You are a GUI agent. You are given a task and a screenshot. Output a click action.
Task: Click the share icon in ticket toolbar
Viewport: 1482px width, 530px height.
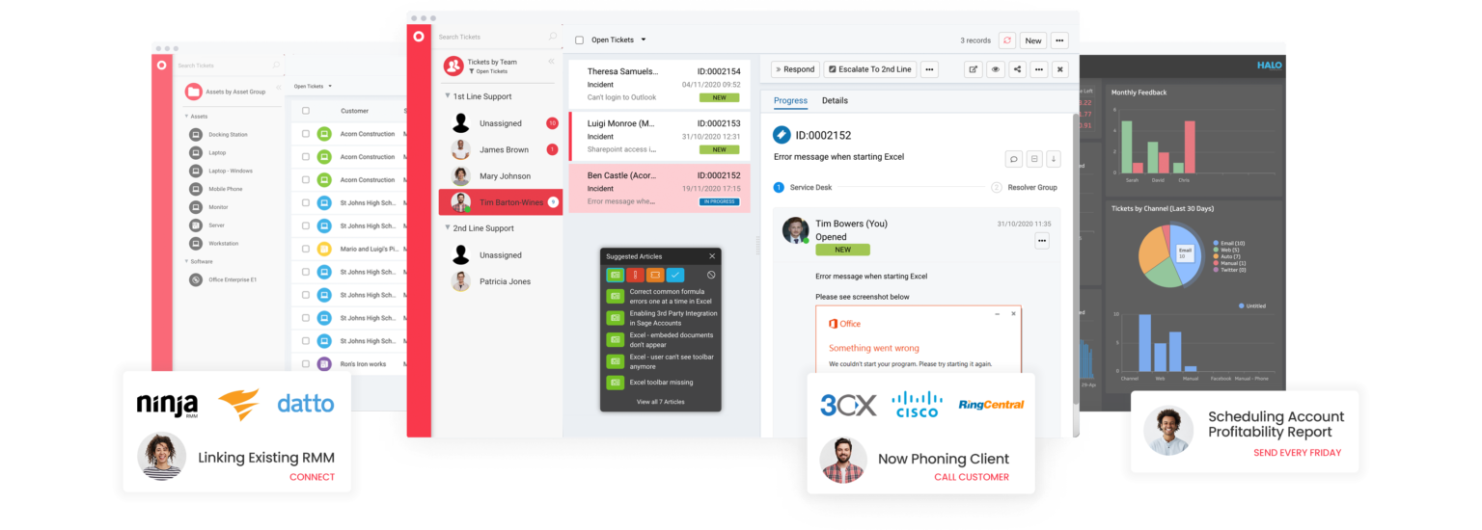pos(1017,69)
